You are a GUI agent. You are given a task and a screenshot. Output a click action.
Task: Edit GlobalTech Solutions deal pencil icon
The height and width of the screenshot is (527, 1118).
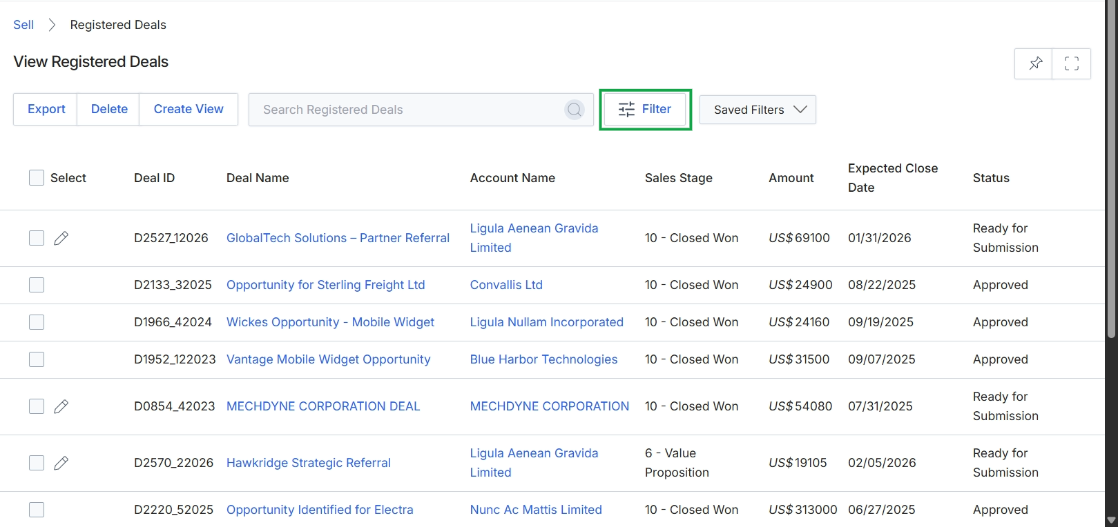coord(61,238)
